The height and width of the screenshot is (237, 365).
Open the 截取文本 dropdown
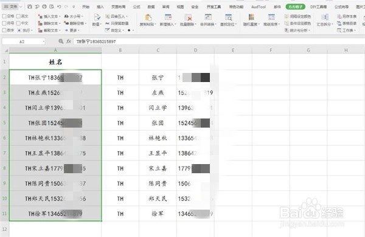click(x=49, y=30)
